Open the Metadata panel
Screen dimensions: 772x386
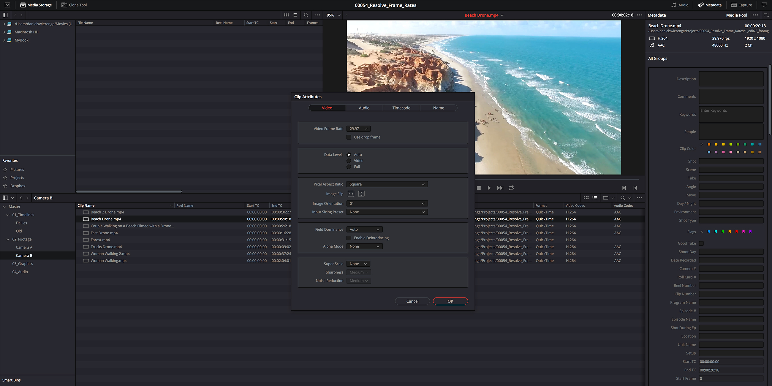click(x=710, y=5)
